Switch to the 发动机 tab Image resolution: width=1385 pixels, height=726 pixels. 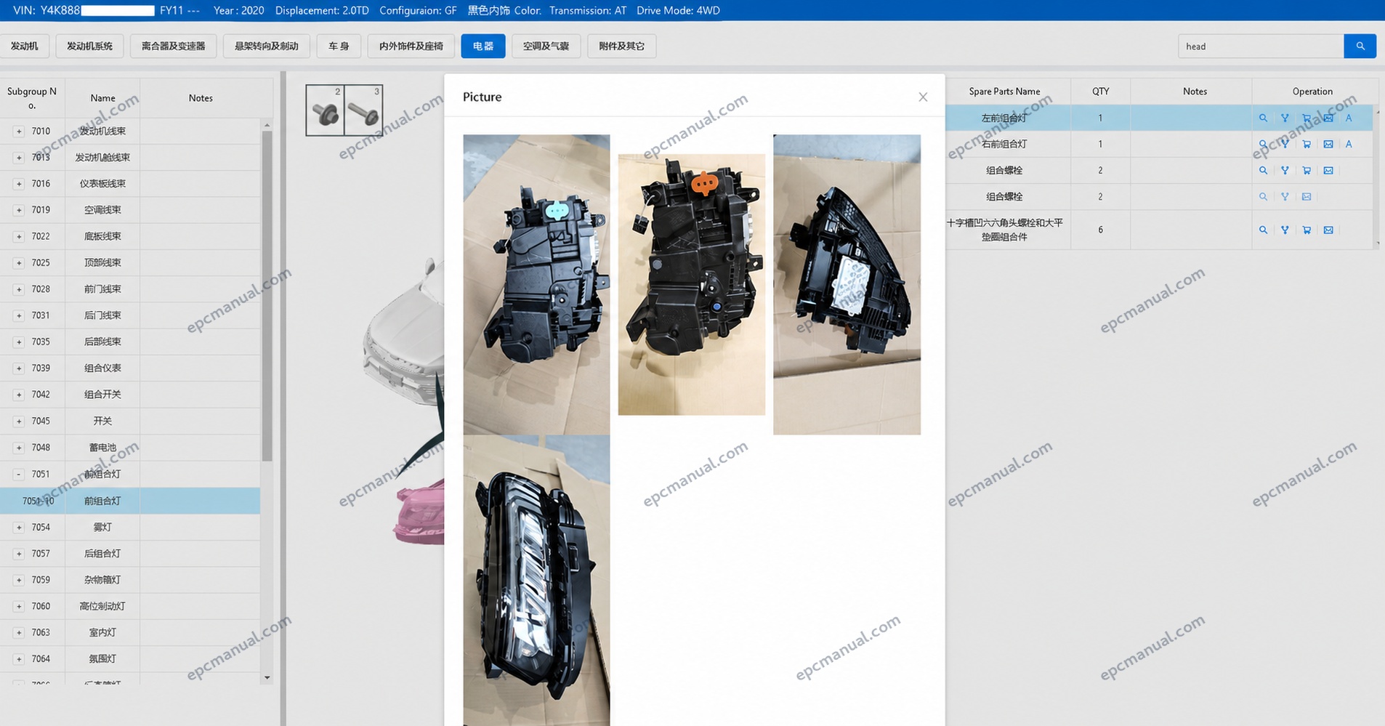[x=25, y=46]
